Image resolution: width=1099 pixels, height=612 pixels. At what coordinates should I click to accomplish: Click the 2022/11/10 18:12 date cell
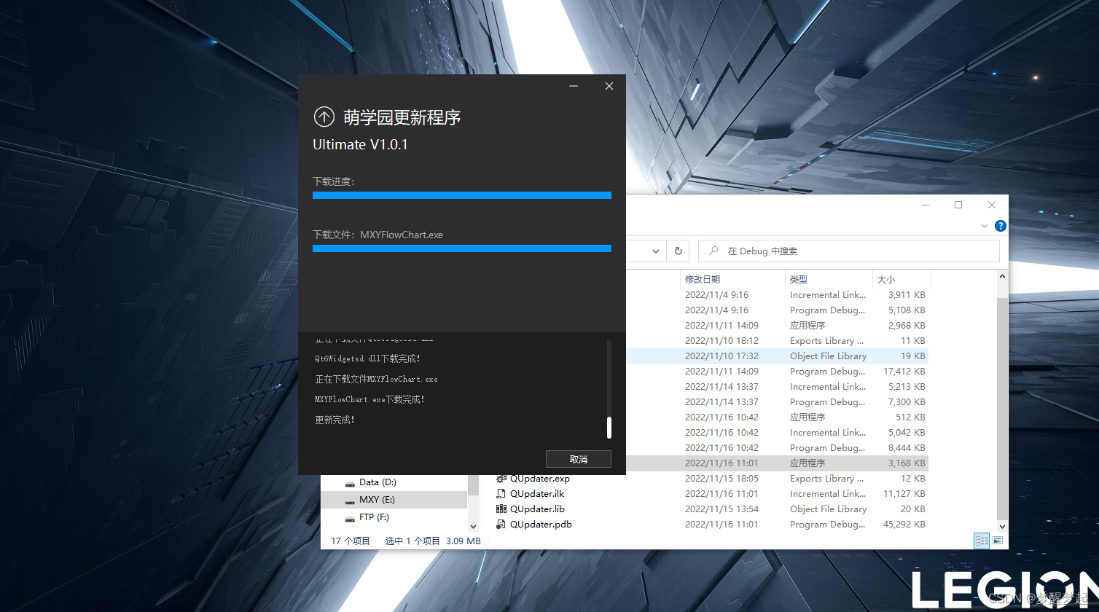pos(721,341)
